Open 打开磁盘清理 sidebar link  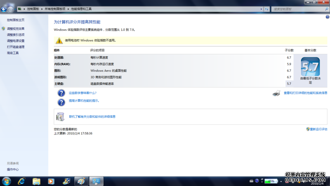(16, 47)
